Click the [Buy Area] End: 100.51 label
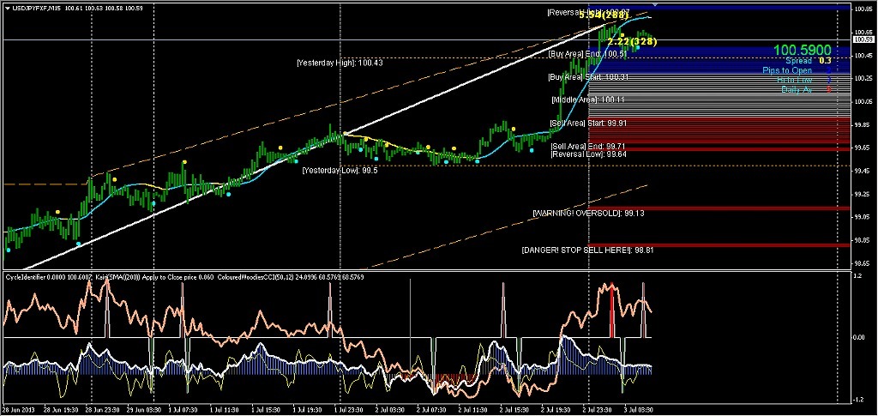Screen dimensions: 878x416 pos(586,54)
